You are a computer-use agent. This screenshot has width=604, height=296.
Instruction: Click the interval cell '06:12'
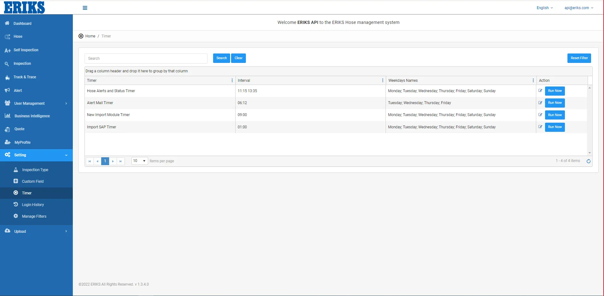(310, 103)
